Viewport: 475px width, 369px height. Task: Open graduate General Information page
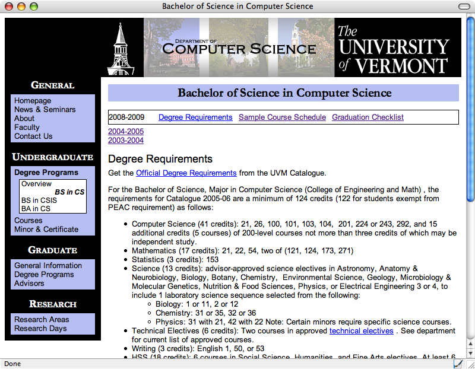click(x=48, y=265)
